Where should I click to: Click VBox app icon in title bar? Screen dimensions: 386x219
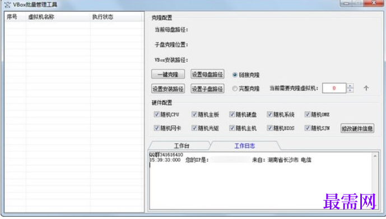[x=8, y=4]
